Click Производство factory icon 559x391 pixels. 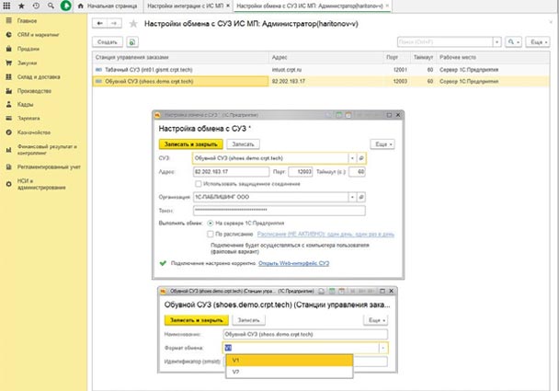coord(9,91)
